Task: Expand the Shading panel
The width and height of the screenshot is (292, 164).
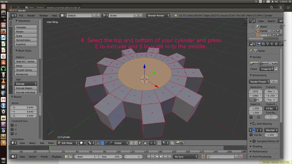Action: coord(257,146)
